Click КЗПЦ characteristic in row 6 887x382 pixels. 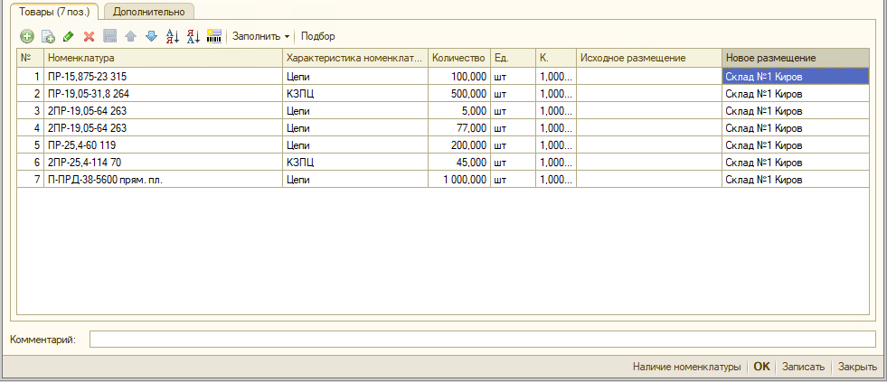coord(355,163)
